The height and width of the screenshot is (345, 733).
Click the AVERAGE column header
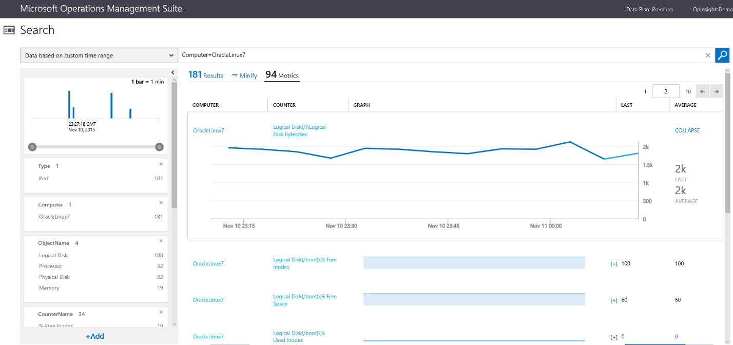[686, 105]
